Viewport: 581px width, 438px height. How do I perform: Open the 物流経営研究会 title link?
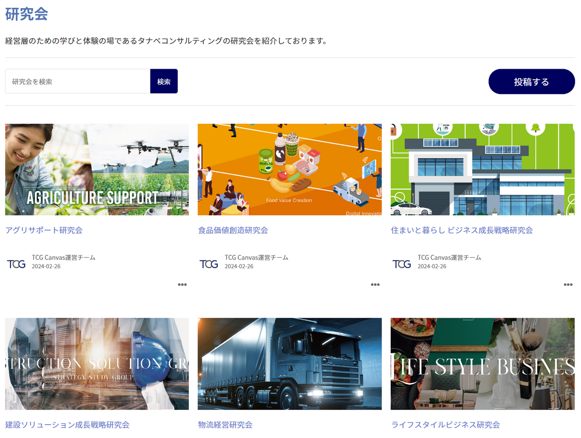click(x=225, y=425)
